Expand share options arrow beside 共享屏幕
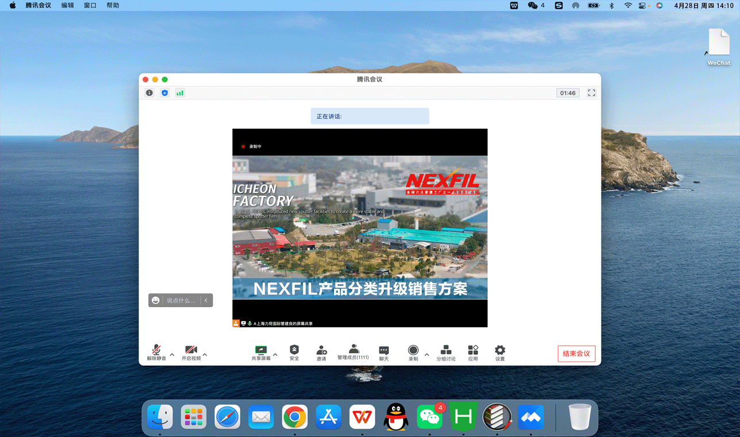This screenshot has height=437, width=740. pos(275,354)
